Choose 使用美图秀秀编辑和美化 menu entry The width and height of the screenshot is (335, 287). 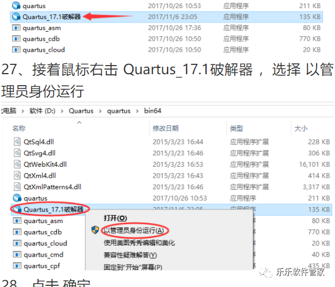click(x=139, y=243)
